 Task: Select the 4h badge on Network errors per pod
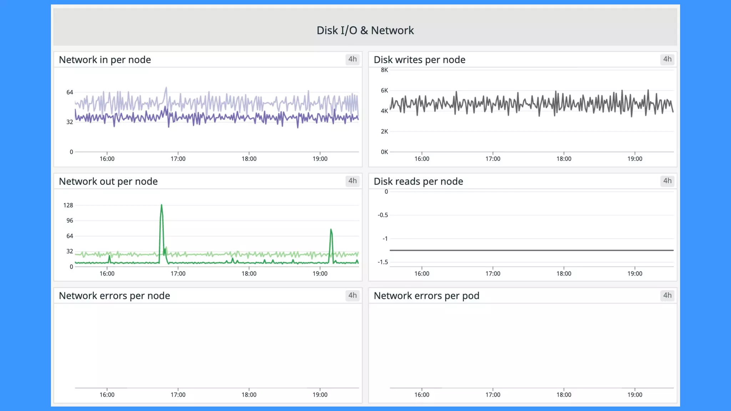[667, 295]
